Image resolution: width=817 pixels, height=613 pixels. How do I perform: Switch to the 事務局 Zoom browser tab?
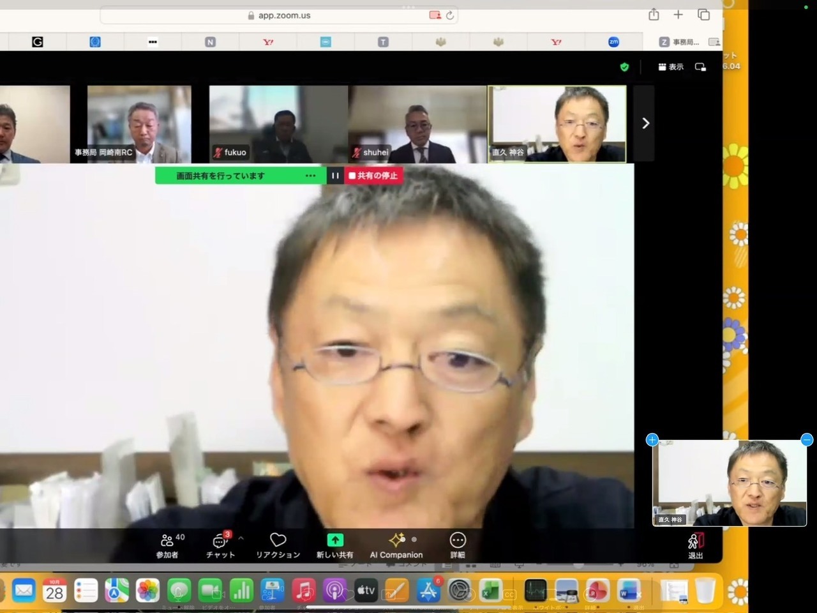click(680, 42)
